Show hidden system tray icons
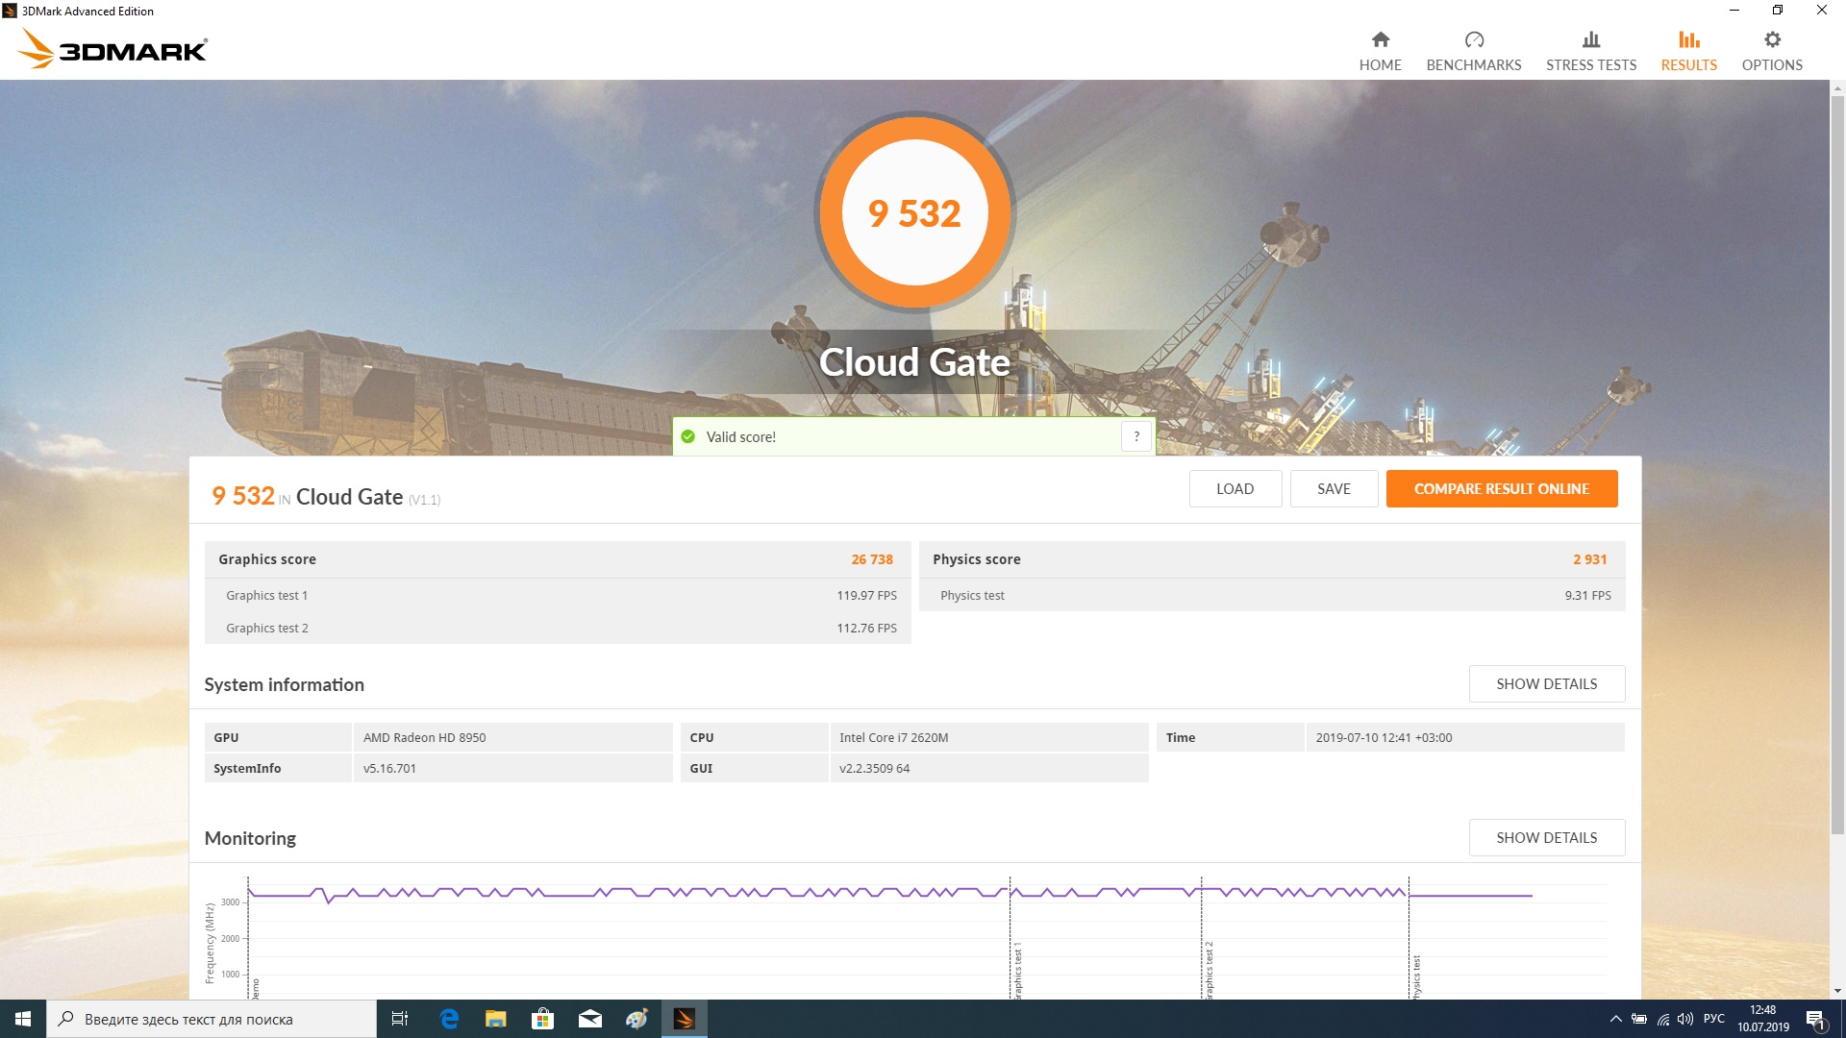This screenshot has width=1846, height=1038. [1615, 1019]
